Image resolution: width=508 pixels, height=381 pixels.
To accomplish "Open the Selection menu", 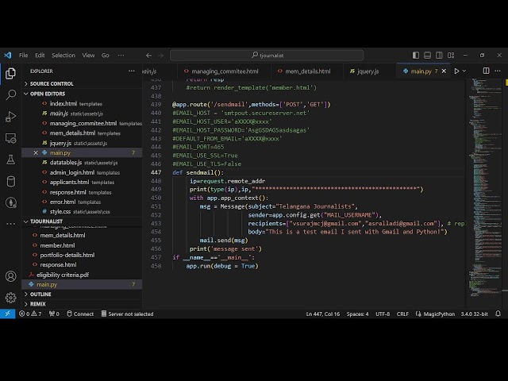I will pos(63,56).
